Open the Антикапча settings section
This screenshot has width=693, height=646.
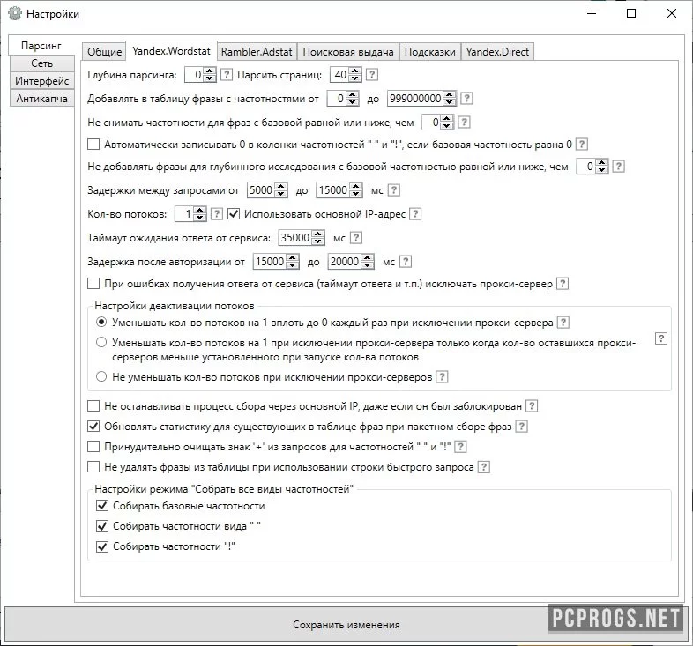pyautogui.click(x=41, y=98)
